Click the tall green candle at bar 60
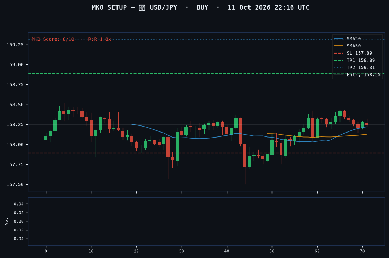The image size is (389, 258). 317,128
